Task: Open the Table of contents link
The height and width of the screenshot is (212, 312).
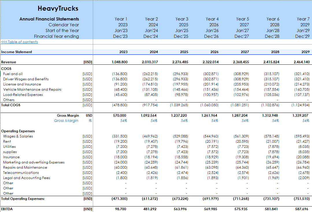Action: pyautogui.click(x=19, y=42)
